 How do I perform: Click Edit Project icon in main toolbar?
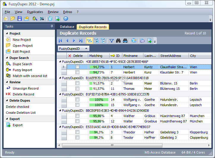coord(26,19)
